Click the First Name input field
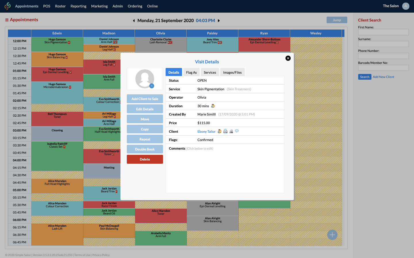Viewport: 414px width, 258px height. point(383,32)
